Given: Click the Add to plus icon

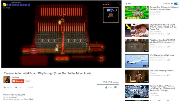Looking at the screenshot, I should point(5,87).
